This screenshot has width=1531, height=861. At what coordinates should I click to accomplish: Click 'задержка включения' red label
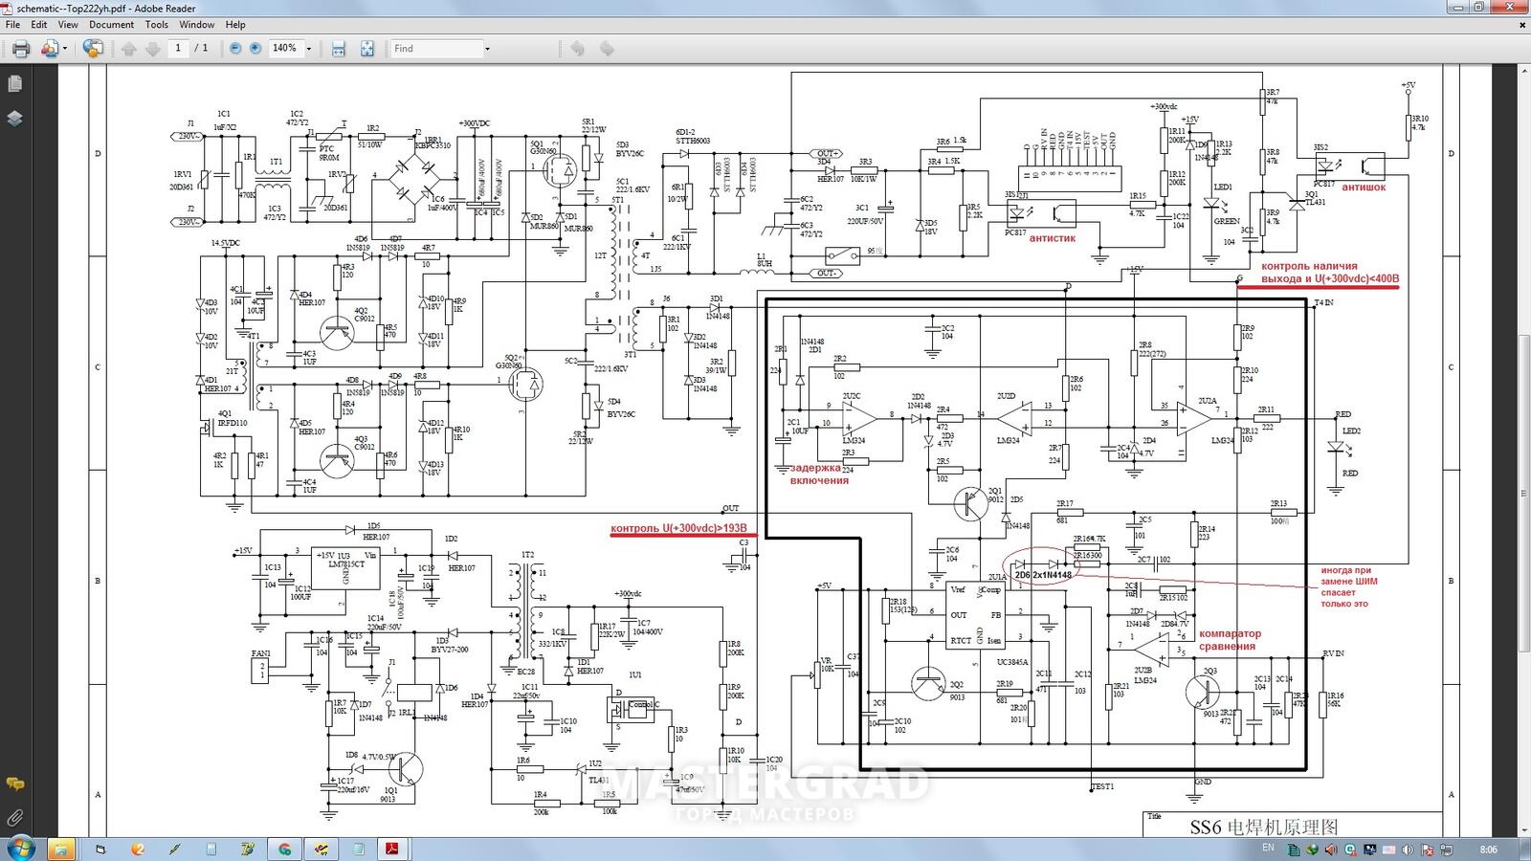pyautogui.click(x=818, y=474)
